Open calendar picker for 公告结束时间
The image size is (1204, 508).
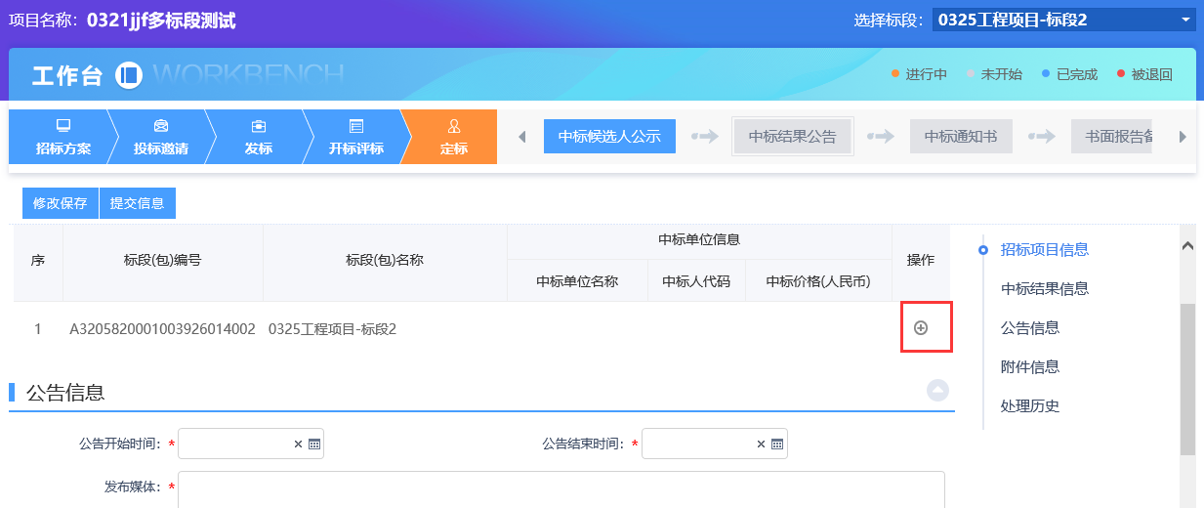pyautogui.click(x=777, y=444)
